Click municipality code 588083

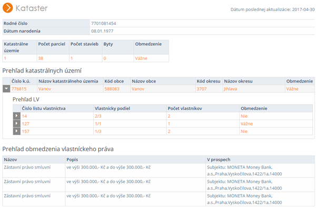point(112,89)
